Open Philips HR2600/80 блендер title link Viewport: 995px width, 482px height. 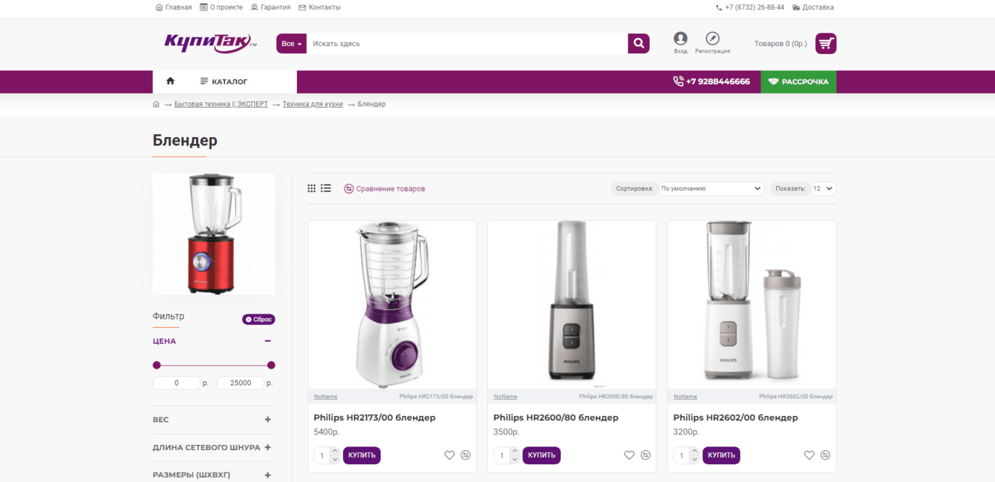coord(555,417)
